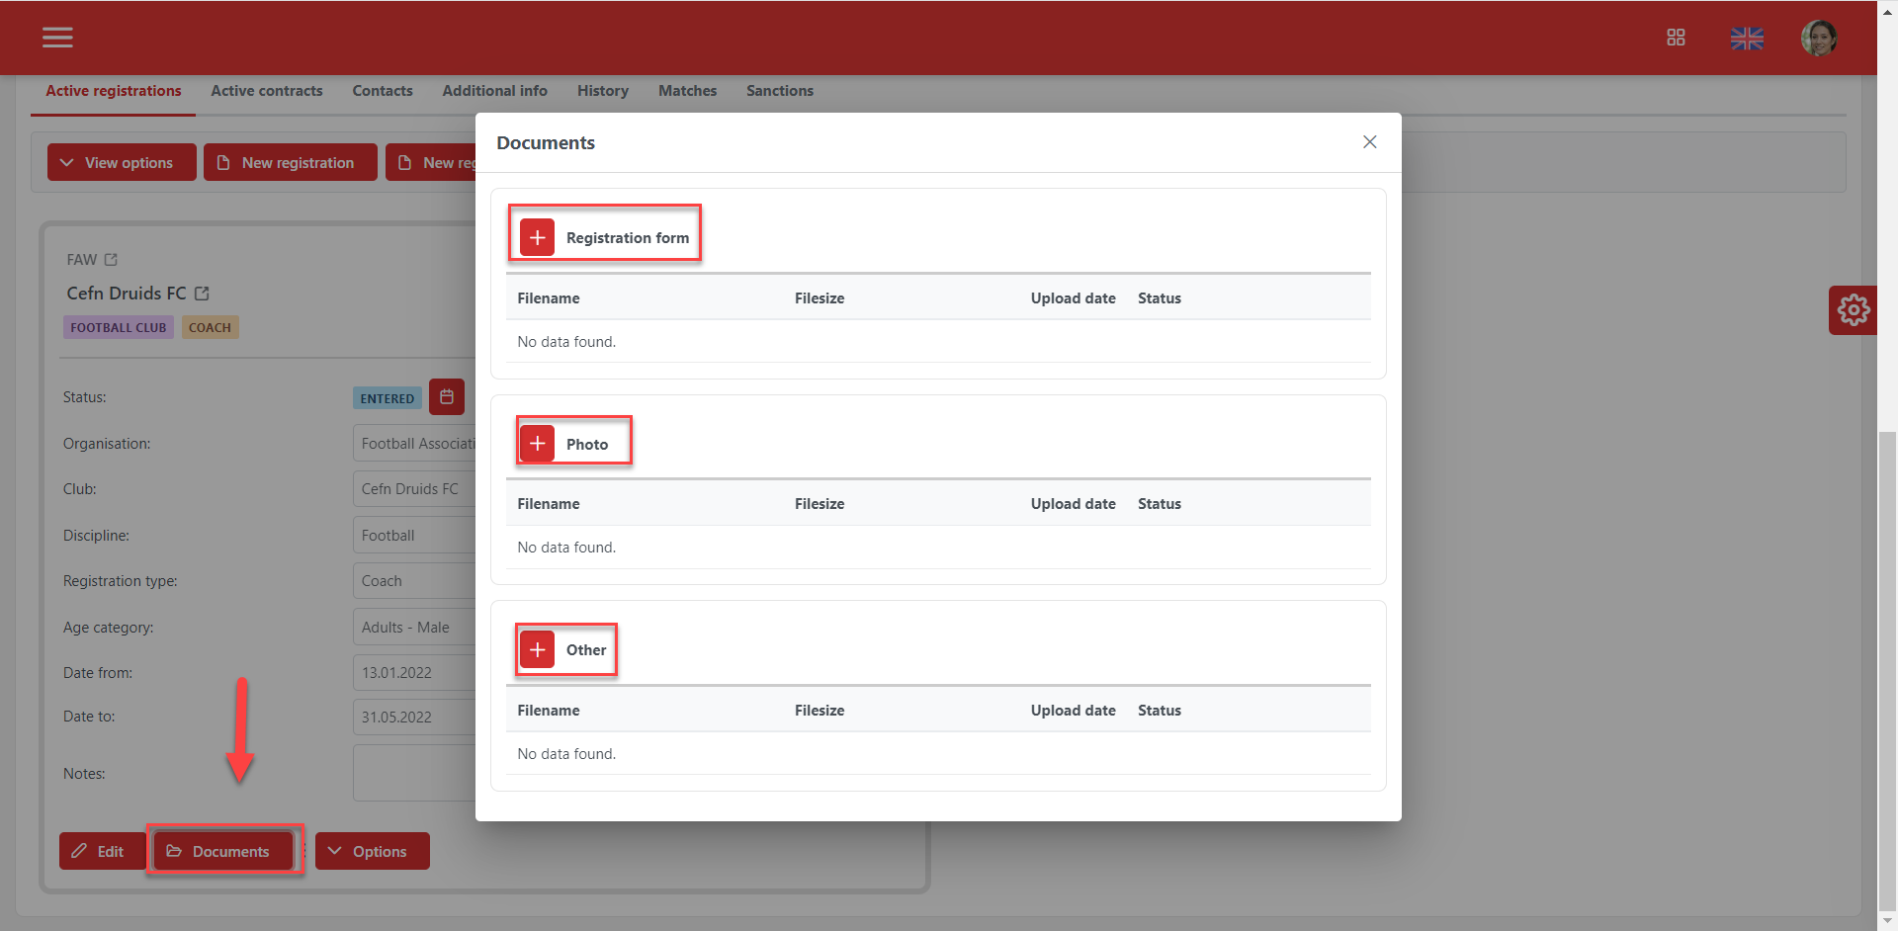Expand the Options dropdown button
This screenshot has height=931, width=1898.
[x=372, y=852]
